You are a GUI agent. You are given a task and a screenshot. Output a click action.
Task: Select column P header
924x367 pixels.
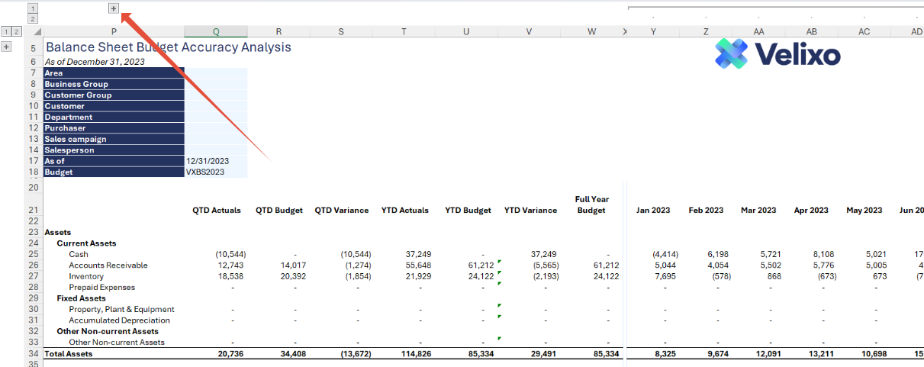point(114,31)
